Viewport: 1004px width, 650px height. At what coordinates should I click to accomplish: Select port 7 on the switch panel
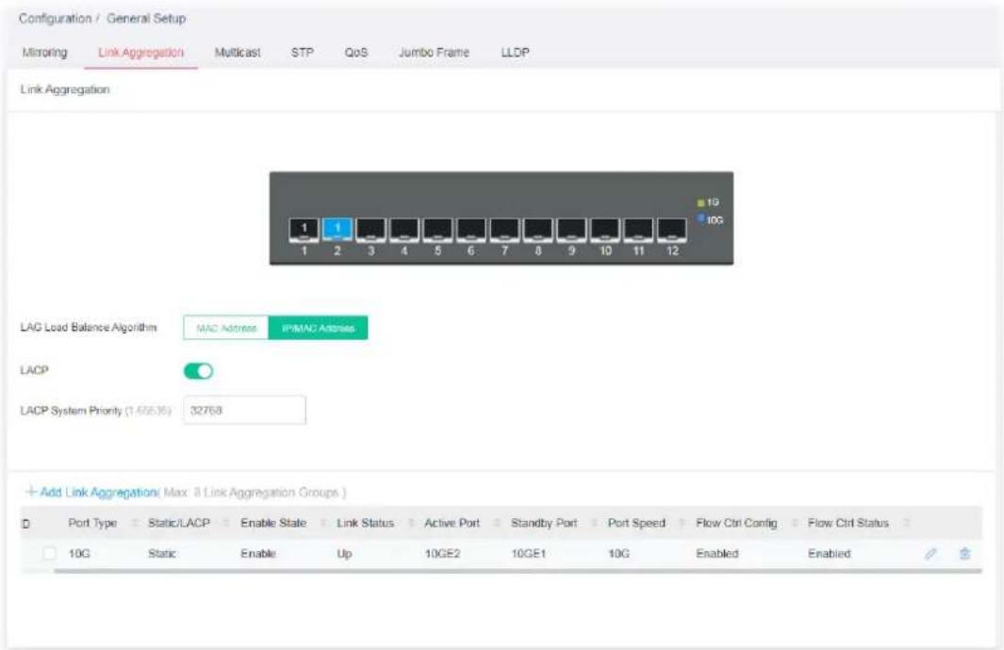504,230
